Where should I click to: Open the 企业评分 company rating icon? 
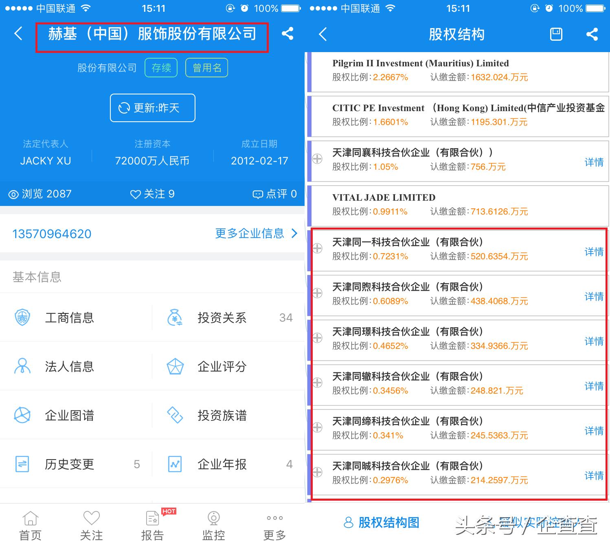(175, 366)
